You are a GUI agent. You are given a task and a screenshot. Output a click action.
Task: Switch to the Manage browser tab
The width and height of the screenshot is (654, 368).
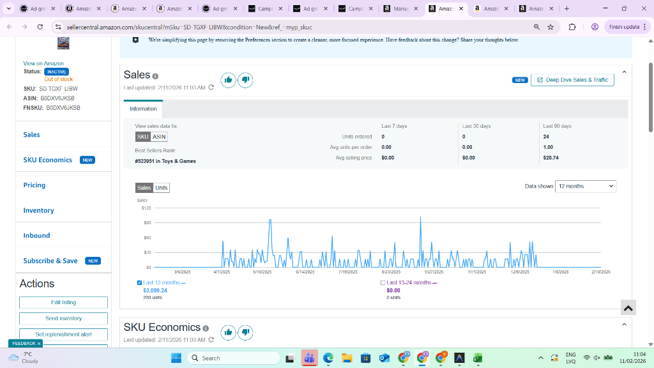pyautogui.click(x=400, y=8)
